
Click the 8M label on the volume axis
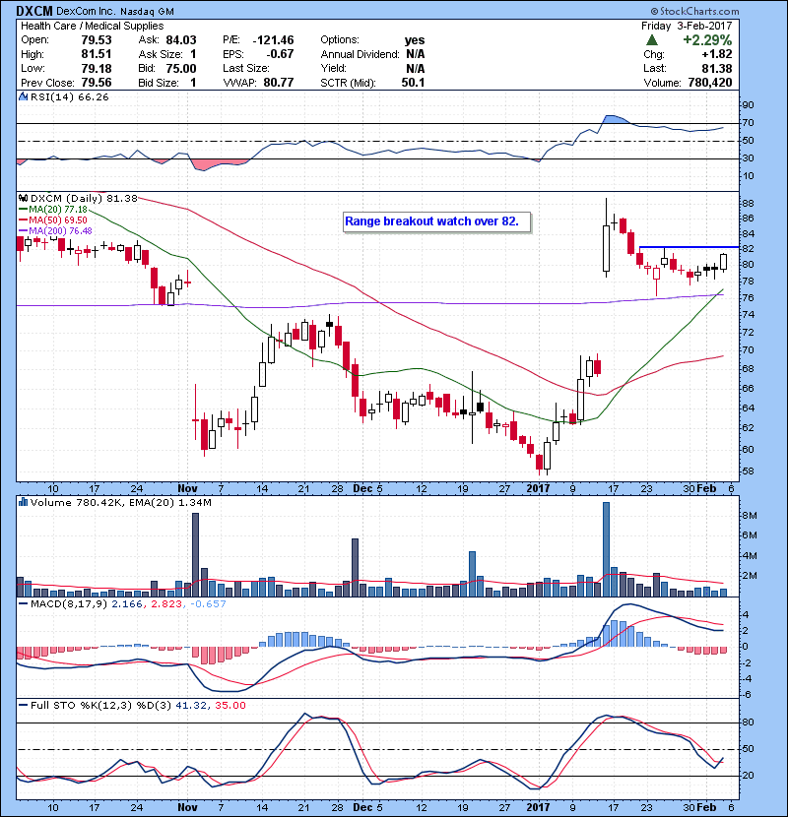point(749,516)
